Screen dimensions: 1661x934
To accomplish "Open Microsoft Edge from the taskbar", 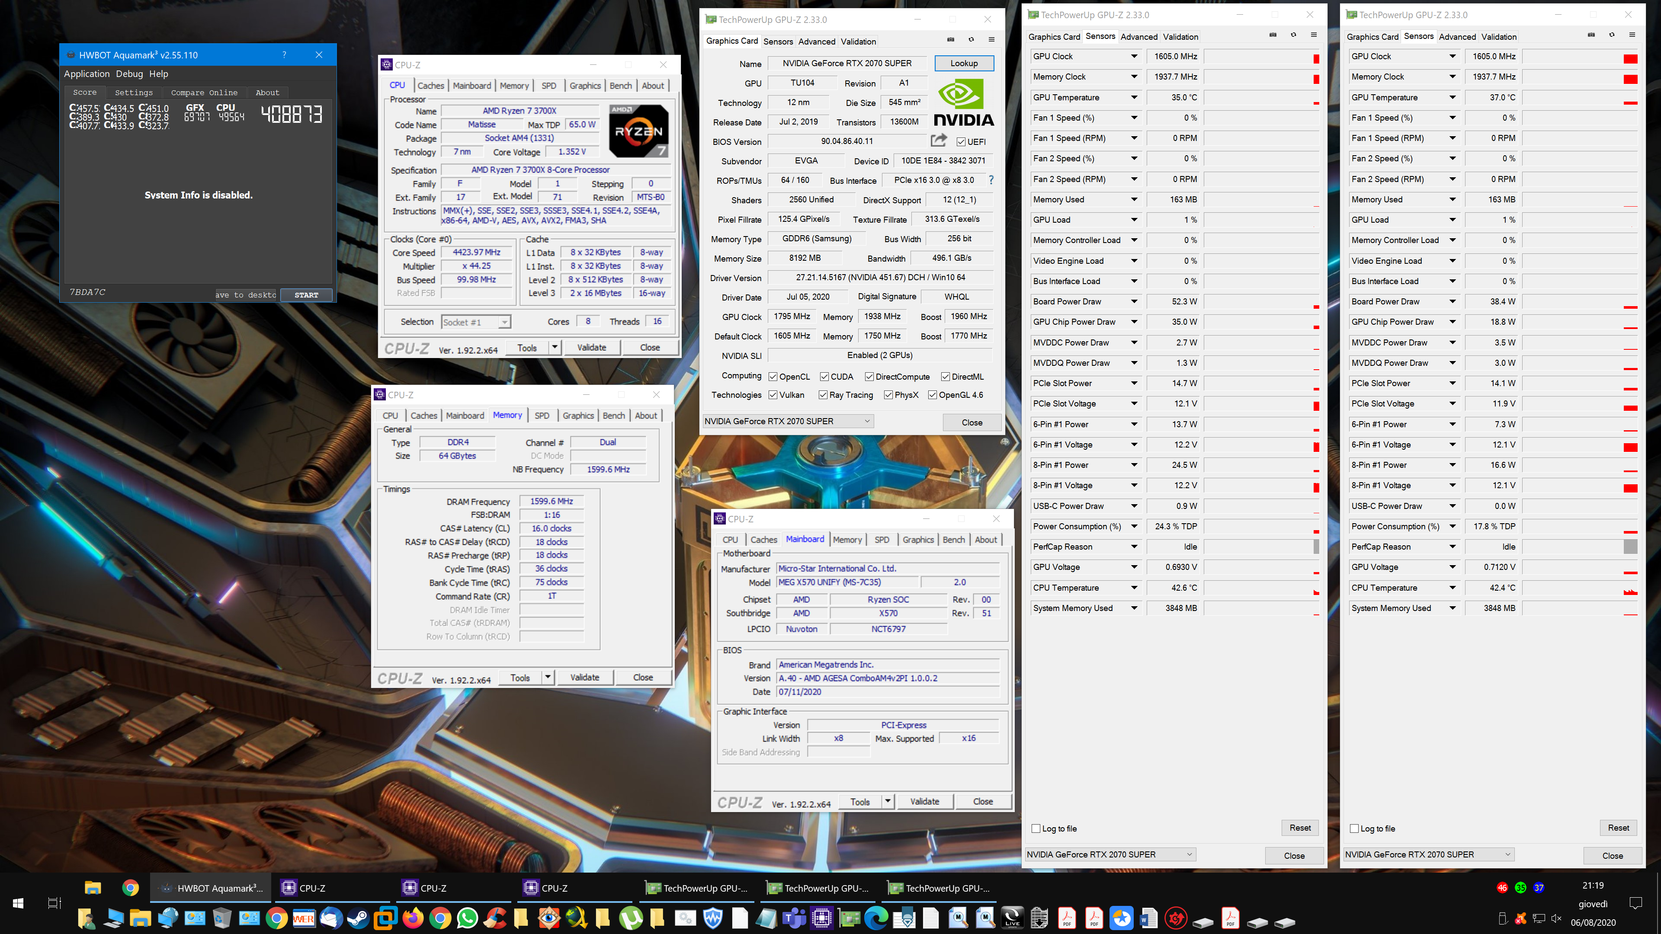I will [x=876, y=918].
